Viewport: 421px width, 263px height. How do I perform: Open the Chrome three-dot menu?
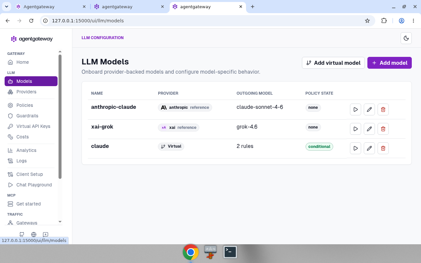(x=413, y=21)
